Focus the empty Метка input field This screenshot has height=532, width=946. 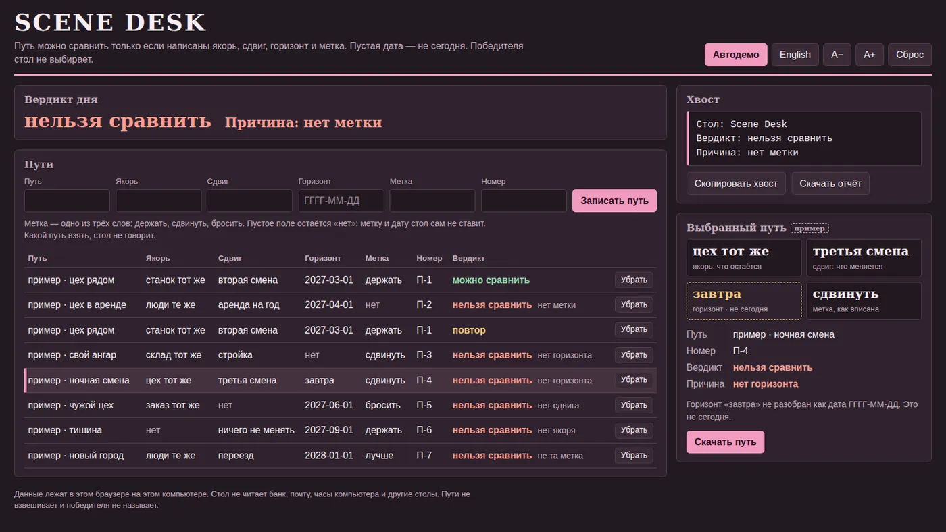pyautogui.click(x=432, y=201)
